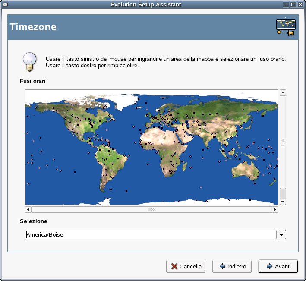
Task: Open the timezone selection dropdown arrow
Action: (281, 234)
